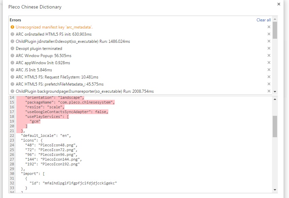Click the gray icon beside umareporter entry
Viewport: 289px width, 198px height.
[12, 91]
